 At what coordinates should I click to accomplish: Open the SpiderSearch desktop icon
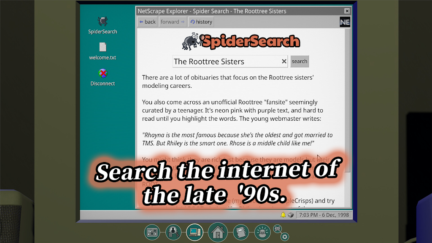[103, 25]
